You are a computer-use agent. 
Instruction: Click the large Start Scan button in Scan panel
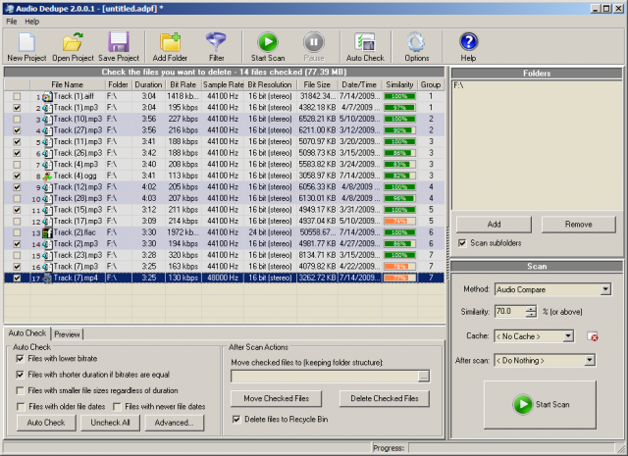pos(540,404)
